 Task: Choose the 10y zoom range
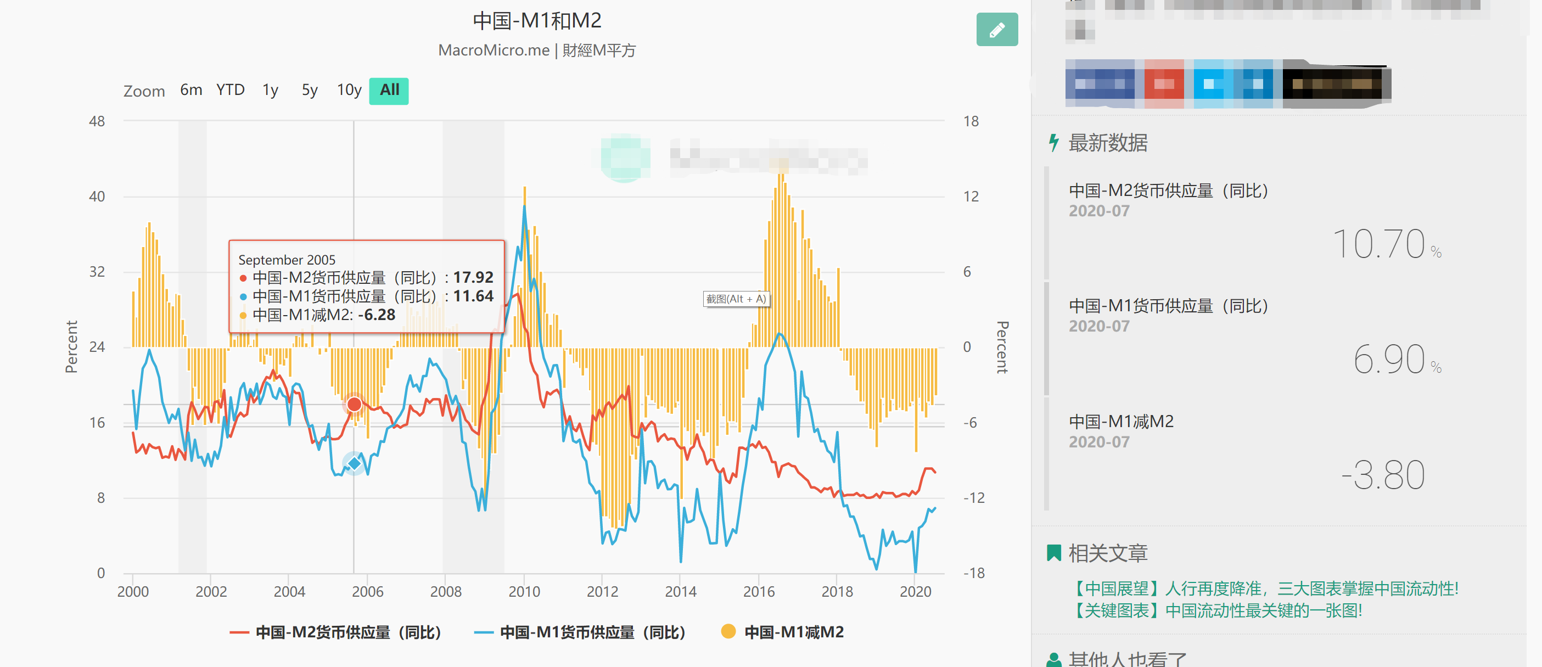pos(349,90)
